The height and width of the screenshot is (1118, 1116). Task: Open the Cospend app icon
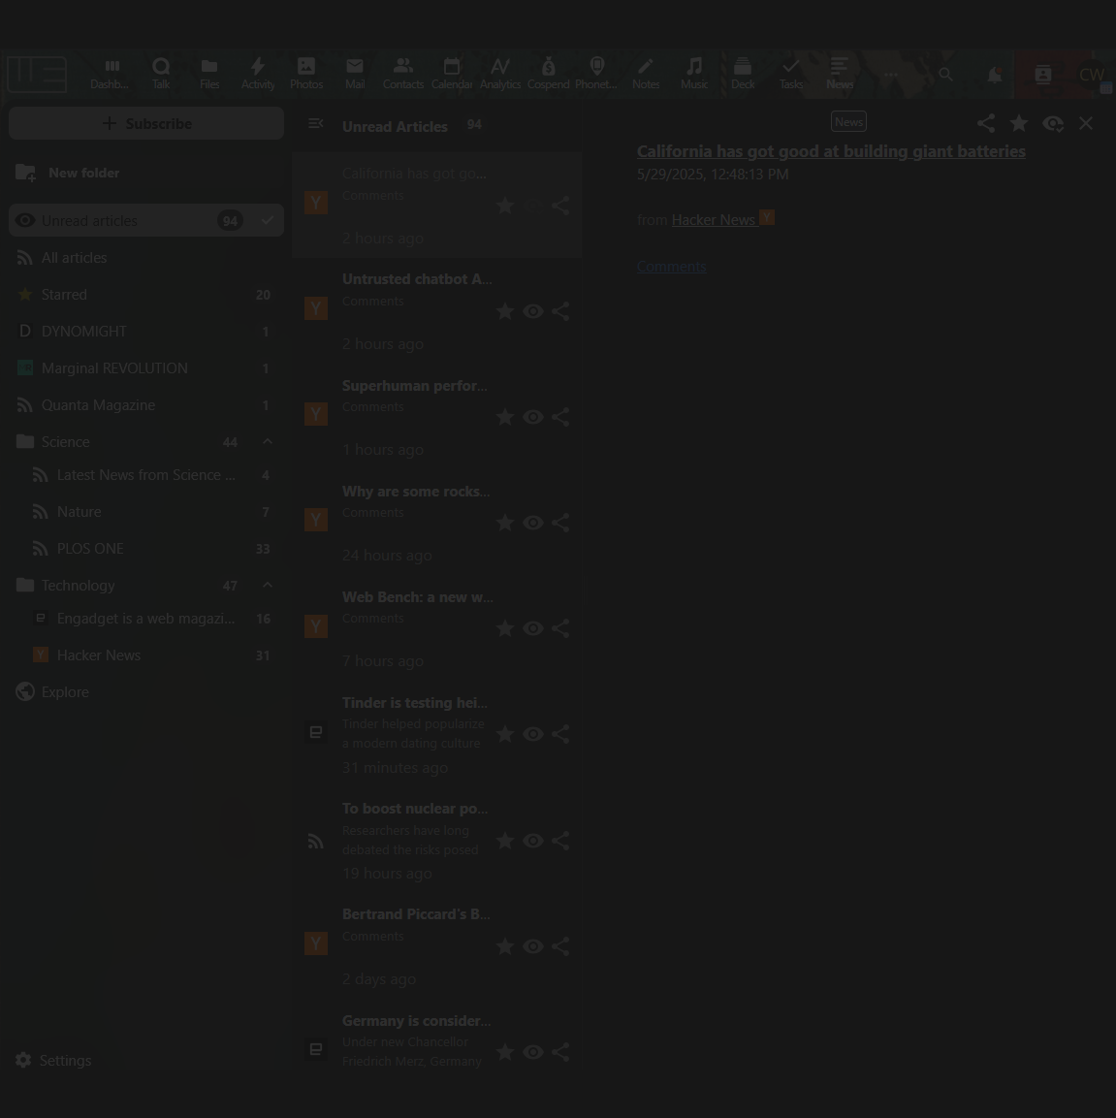pyautogui.click(x=548, y=73)
